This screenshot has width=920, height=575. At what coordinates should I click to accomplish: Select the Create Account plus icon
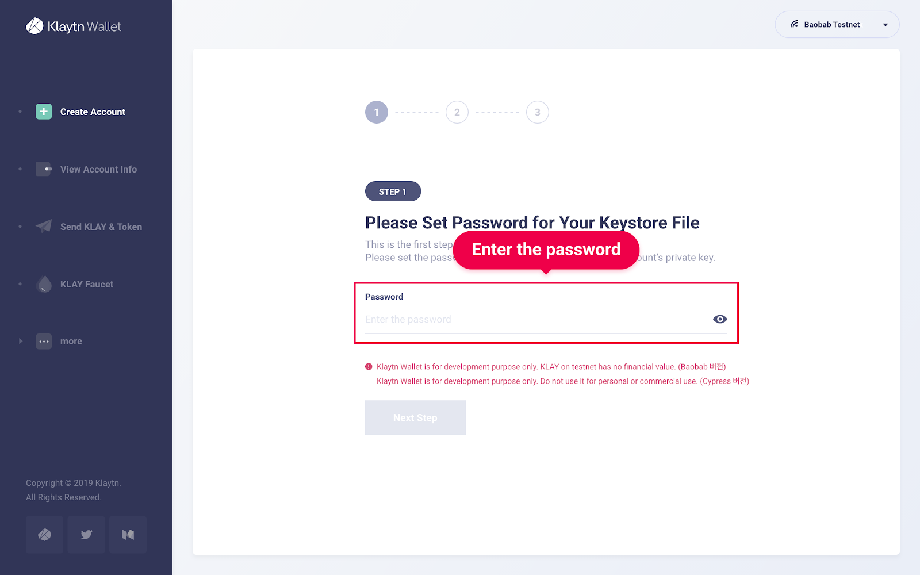tap(43, 112)
